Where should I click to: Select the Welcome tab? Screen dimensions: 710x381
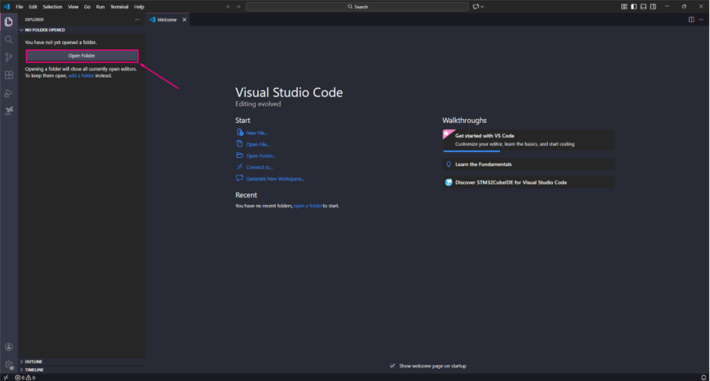tap(166, 20)
